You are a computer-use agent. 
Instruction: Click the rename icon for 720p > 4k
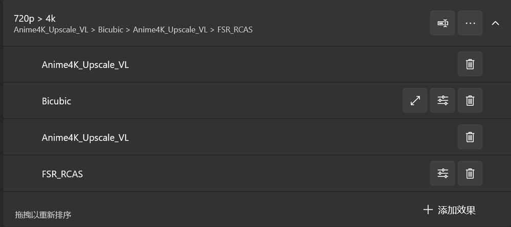click(443, 23)
